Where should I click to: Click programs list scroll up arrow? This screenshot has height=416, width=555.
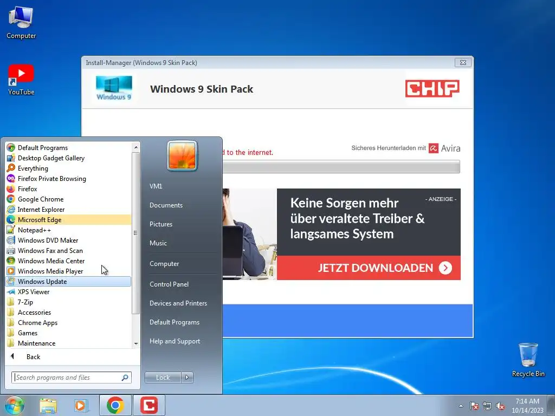pos(136,147)
